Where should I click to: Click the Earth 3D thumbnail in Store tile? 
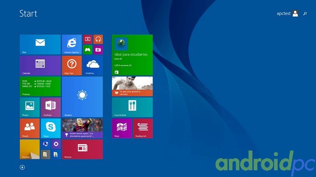(x=121, y=44)
